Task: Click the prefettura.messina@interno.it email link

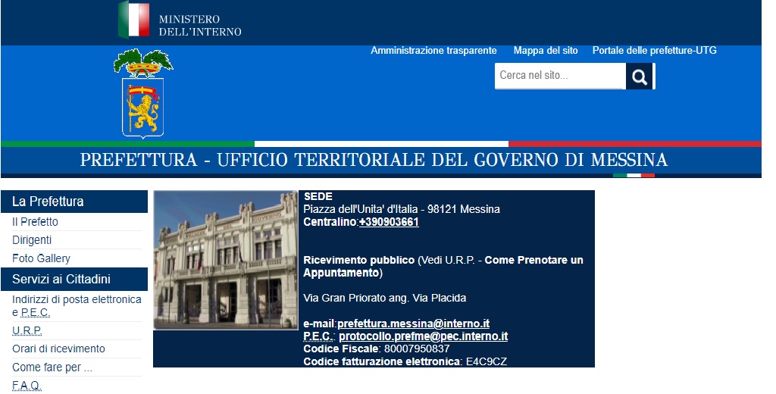Action: [x=413, y=324]
